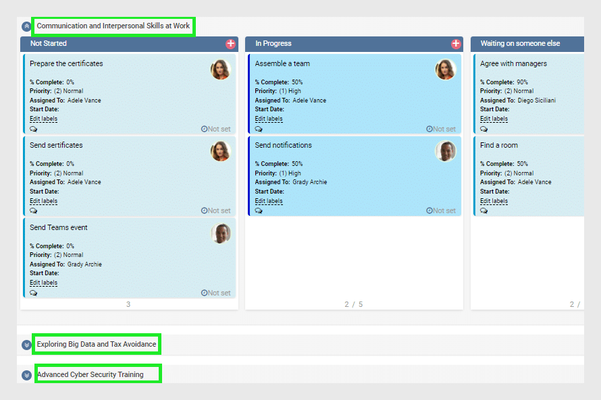Click Grady Archie avatar on Send notifications

point(446,151)
